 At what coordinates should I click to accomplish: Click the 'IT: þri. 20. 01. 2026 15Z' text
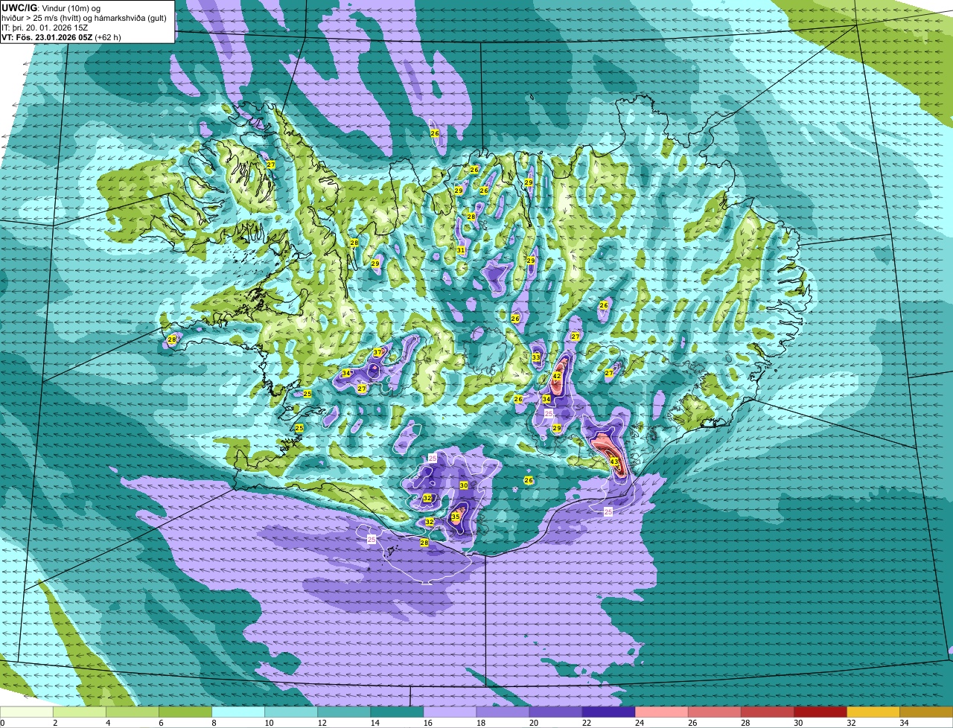coord(45,27)
